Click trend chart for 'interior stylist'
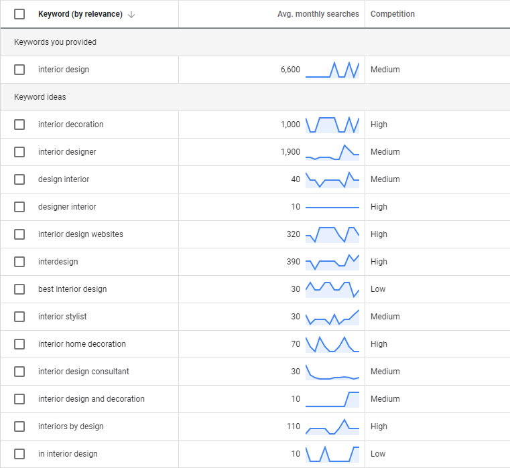This screenshot has width=510, height=468. 332,317
